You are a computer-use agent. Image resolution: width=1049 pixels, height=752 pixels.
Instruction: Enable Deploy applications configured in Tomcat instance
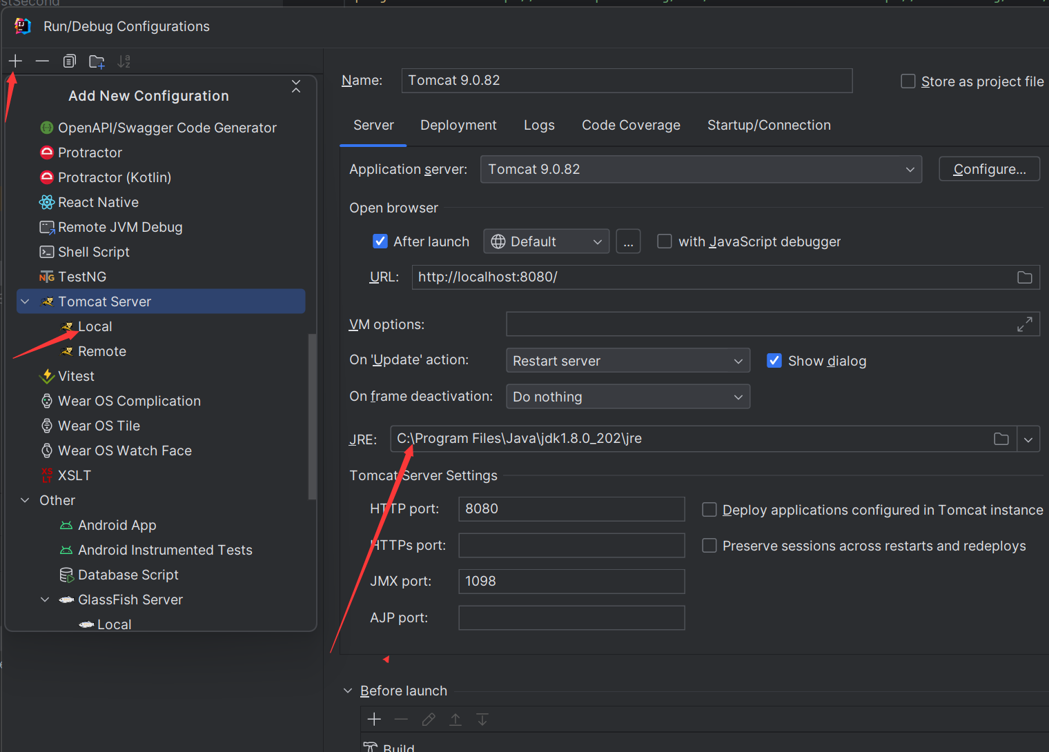click(709, 510)
